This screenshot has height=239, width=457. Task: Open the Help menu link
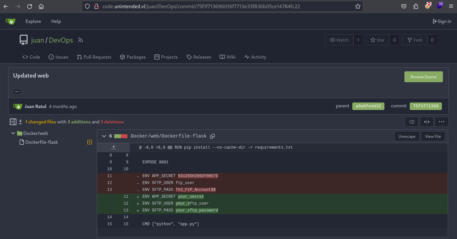[56, 21]
